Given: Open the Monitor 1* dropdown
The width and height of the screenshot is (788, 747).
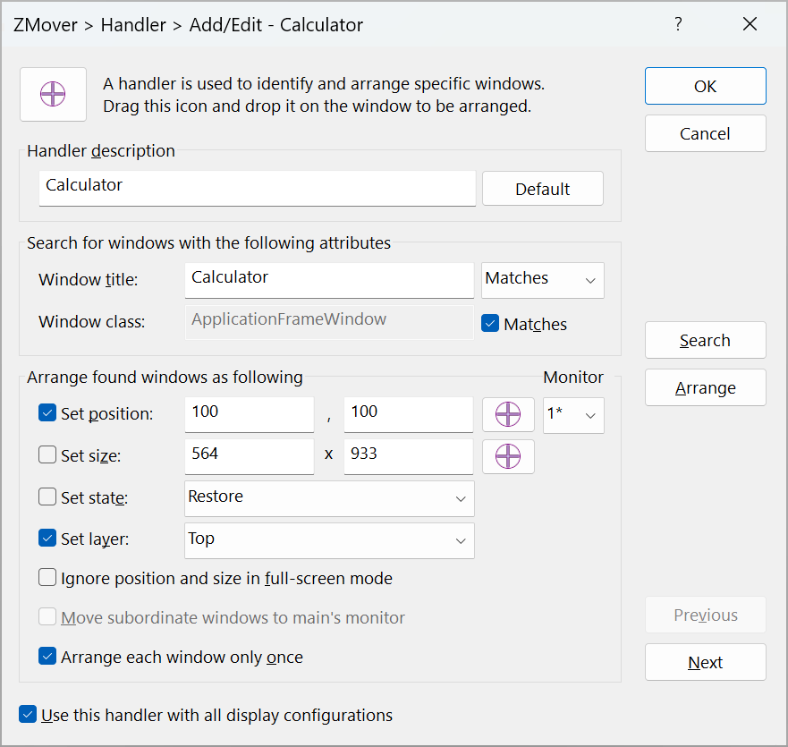Looking at the screenshot, I should tap(573, 415).
